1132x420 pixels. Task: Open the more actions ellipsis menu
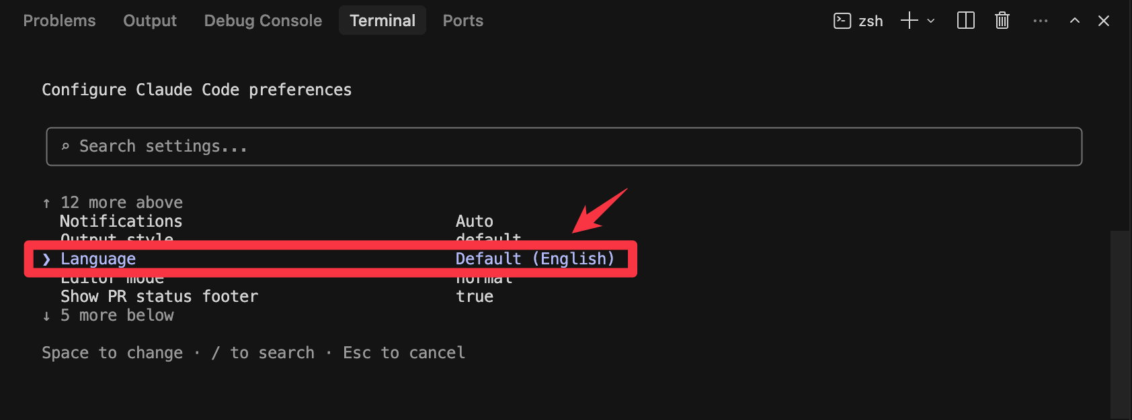pos(1040,21)
